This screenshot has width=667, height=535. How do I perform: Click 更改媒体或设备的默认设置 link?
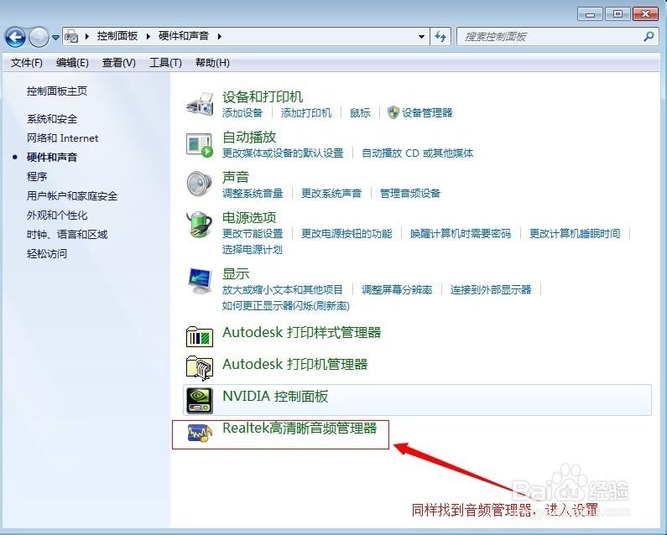[283, 153]
